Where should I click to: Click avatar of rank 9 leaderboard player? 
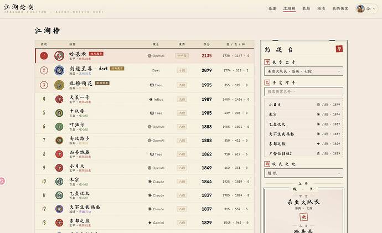(59, 168)
